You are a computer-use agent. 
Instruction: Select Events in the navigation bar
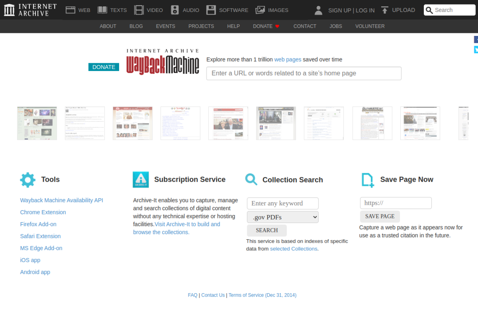(165, 26)
